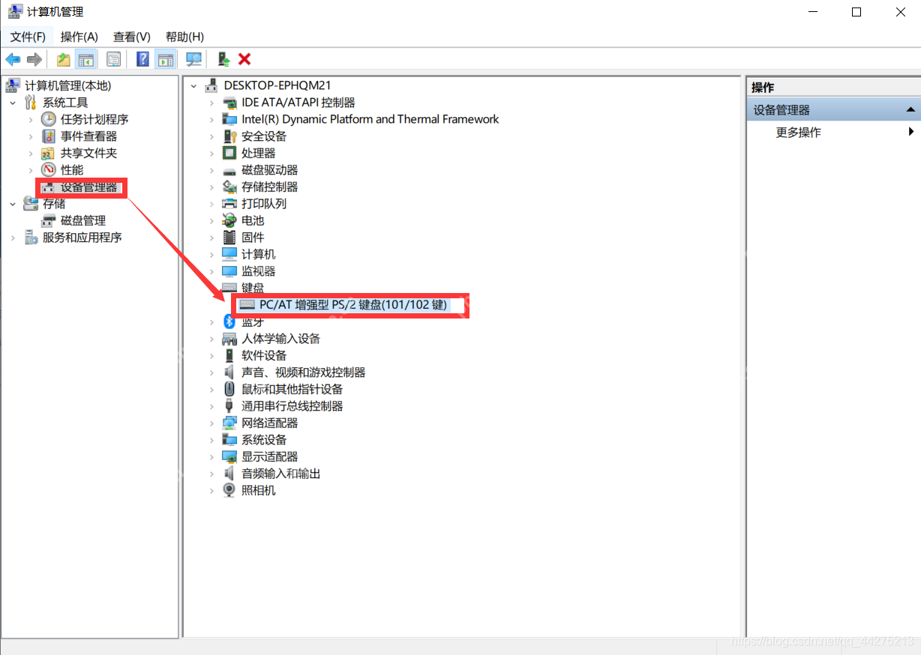
Task: Toggle the show/hide action pane icon
Action: coord(165,59)
